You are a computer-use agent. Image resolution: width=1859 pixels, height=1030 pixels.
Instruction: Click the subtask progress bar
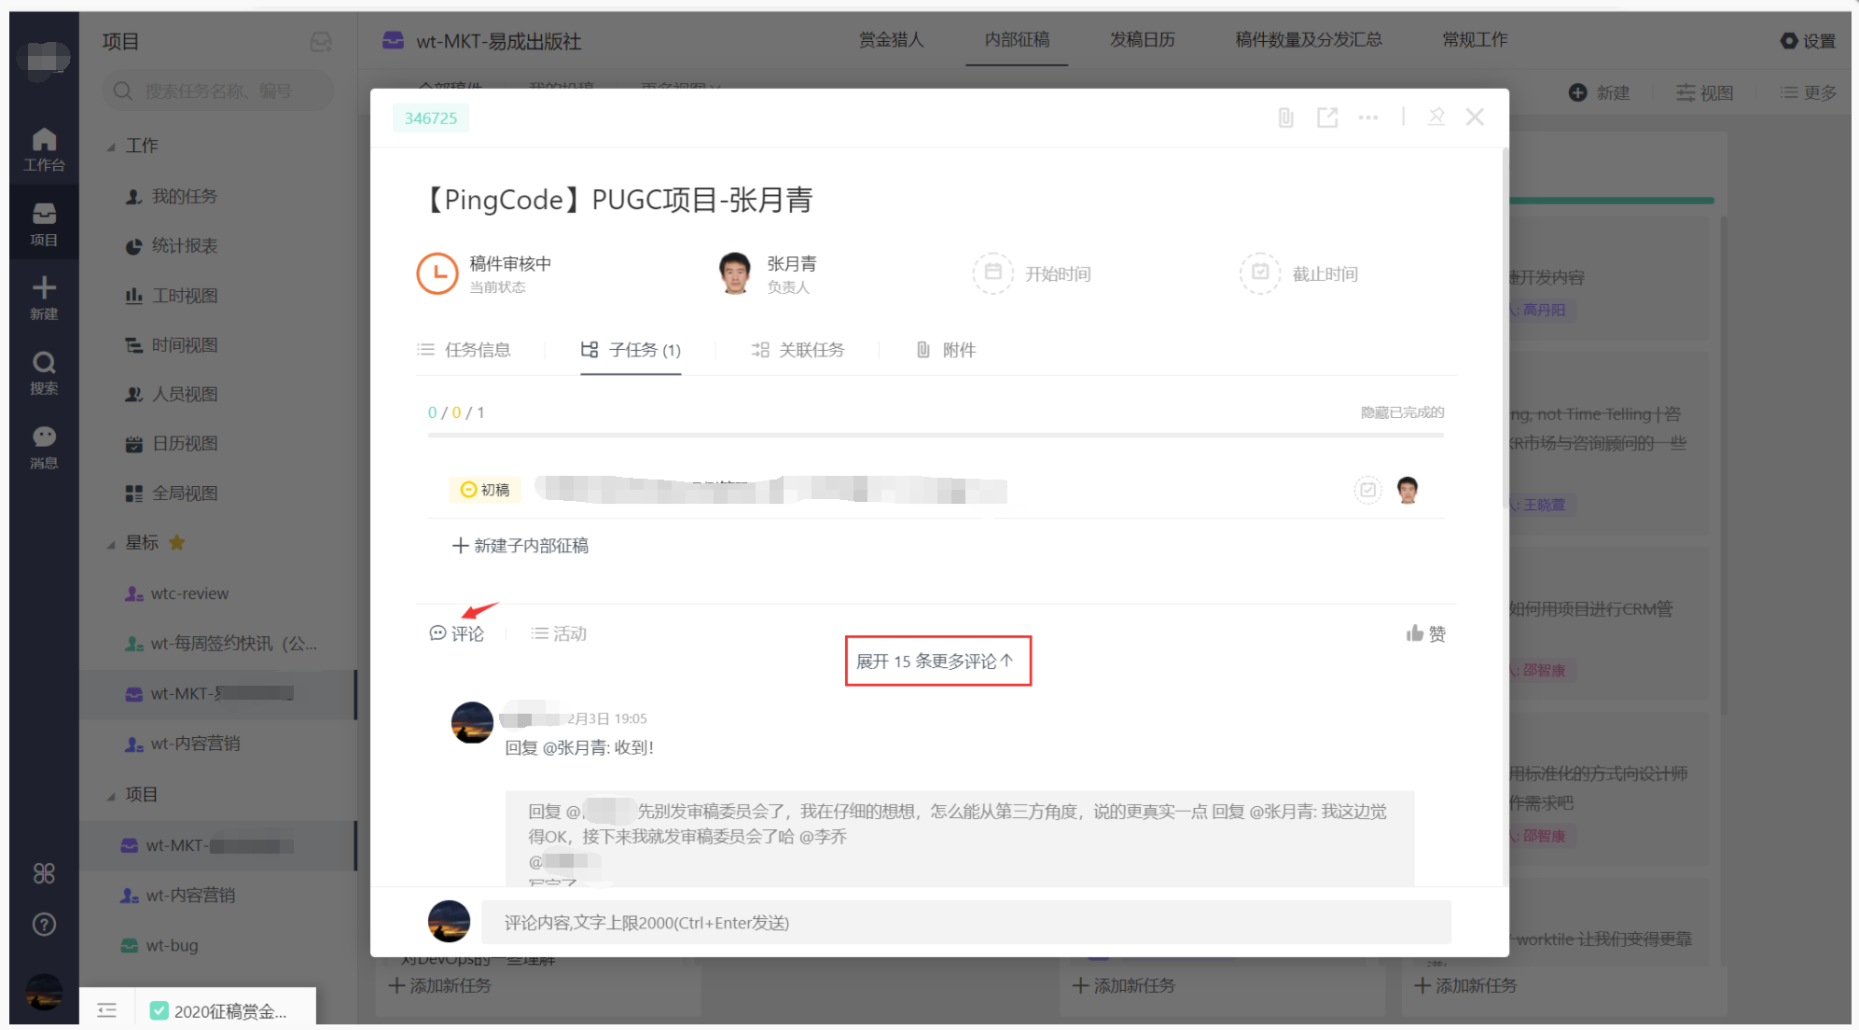coord(935,435)
